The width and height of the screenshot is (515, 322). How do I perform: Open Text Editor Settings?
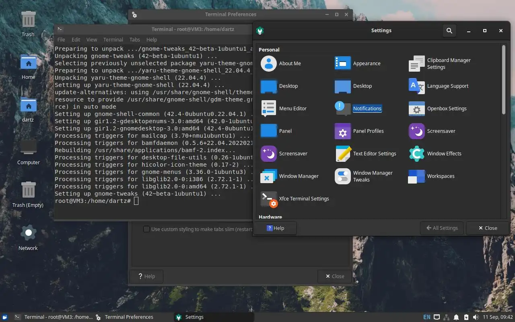click(365, 154)
